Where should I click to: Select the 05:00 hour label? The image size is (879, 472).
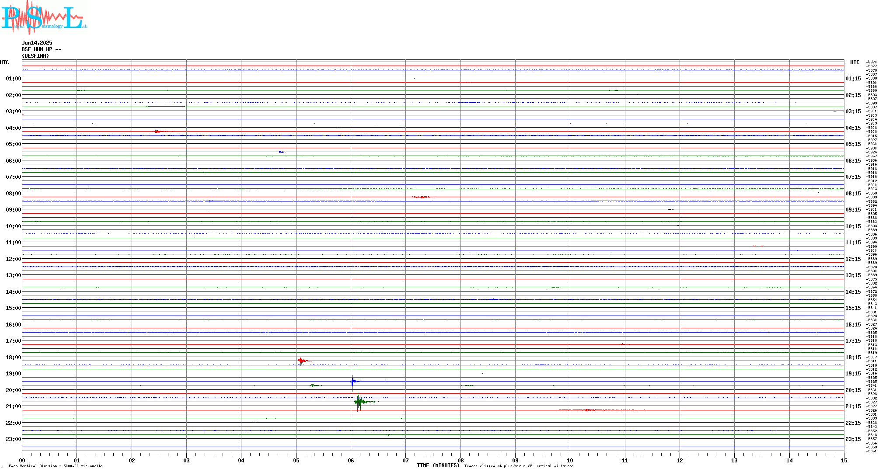coord(14,144)
